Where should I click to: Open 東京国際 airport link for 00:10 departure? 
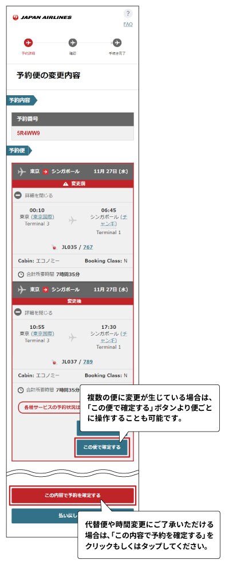(42, 217)
